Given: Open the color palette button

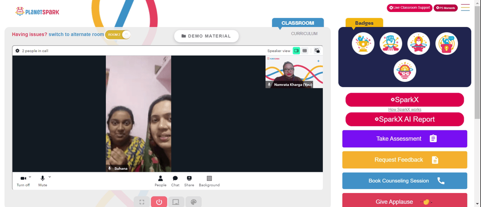Looking at the screenshot, I should click(193, 202).
